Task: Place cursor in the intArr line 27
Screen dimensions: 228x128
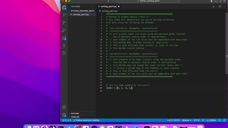Action: [119, 88]
